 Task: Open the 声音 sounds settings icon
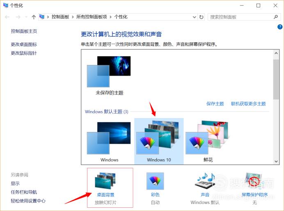(x=205, y=181)
